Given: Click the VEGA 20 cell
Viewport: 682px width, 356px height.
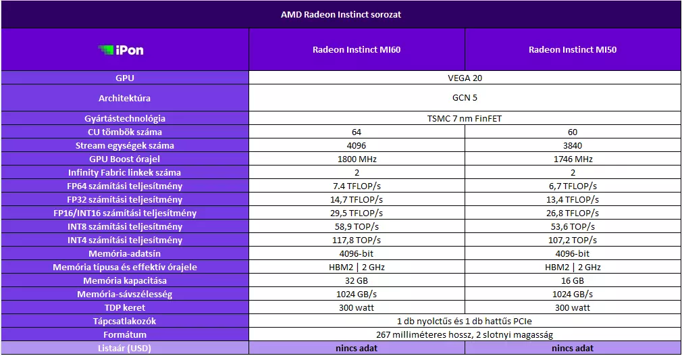Looking at the screenshot, I should (465, 78).
